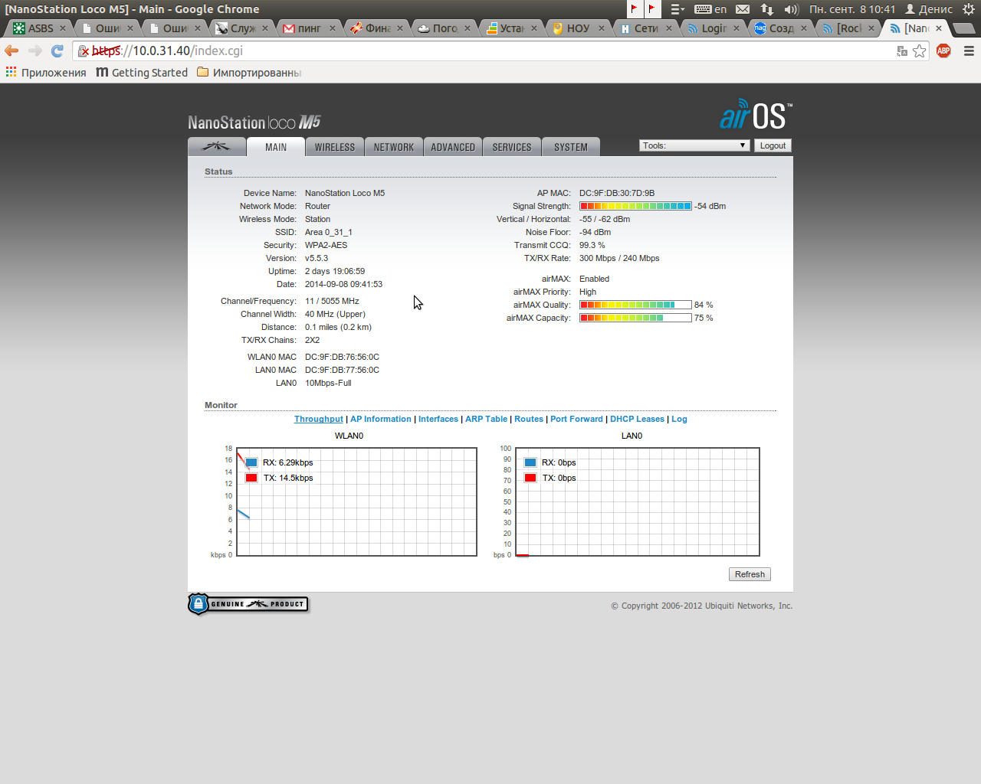This screenshot has width=981, height=784.
Task: Open the AP Information link
Action: pos(381,419)
